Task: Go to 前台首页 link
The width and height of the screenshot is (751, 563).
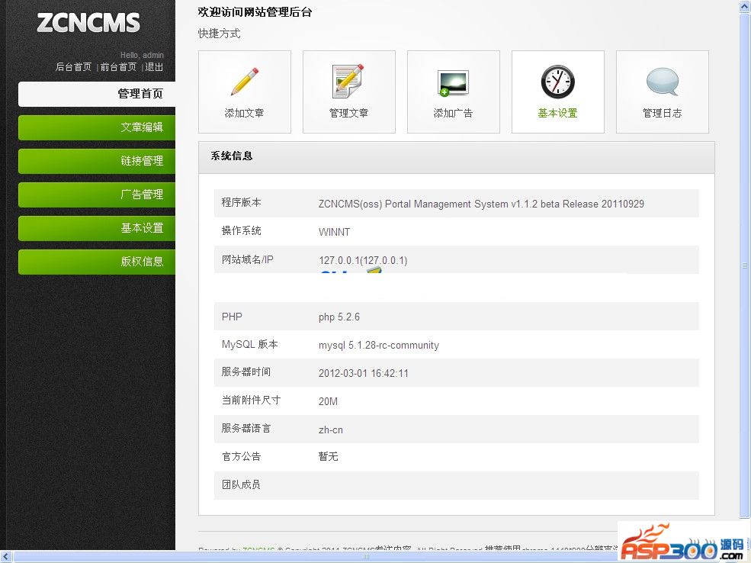Action: coord(118,67)
